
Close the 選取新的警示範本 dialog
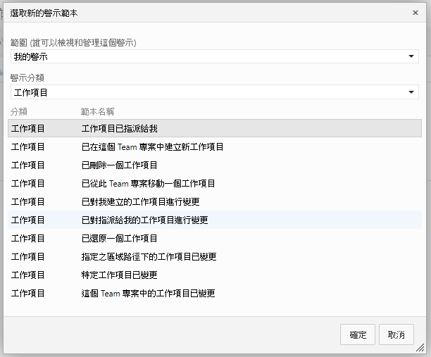point(415,13)
